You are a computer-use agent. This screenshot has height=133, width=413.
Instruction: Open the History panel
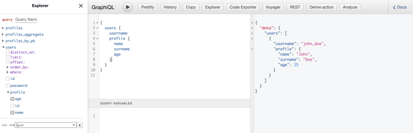tap(170, 7)
